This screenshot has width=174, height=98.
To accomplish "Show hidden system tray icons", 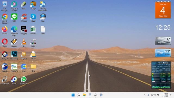I will pos(145,95).
